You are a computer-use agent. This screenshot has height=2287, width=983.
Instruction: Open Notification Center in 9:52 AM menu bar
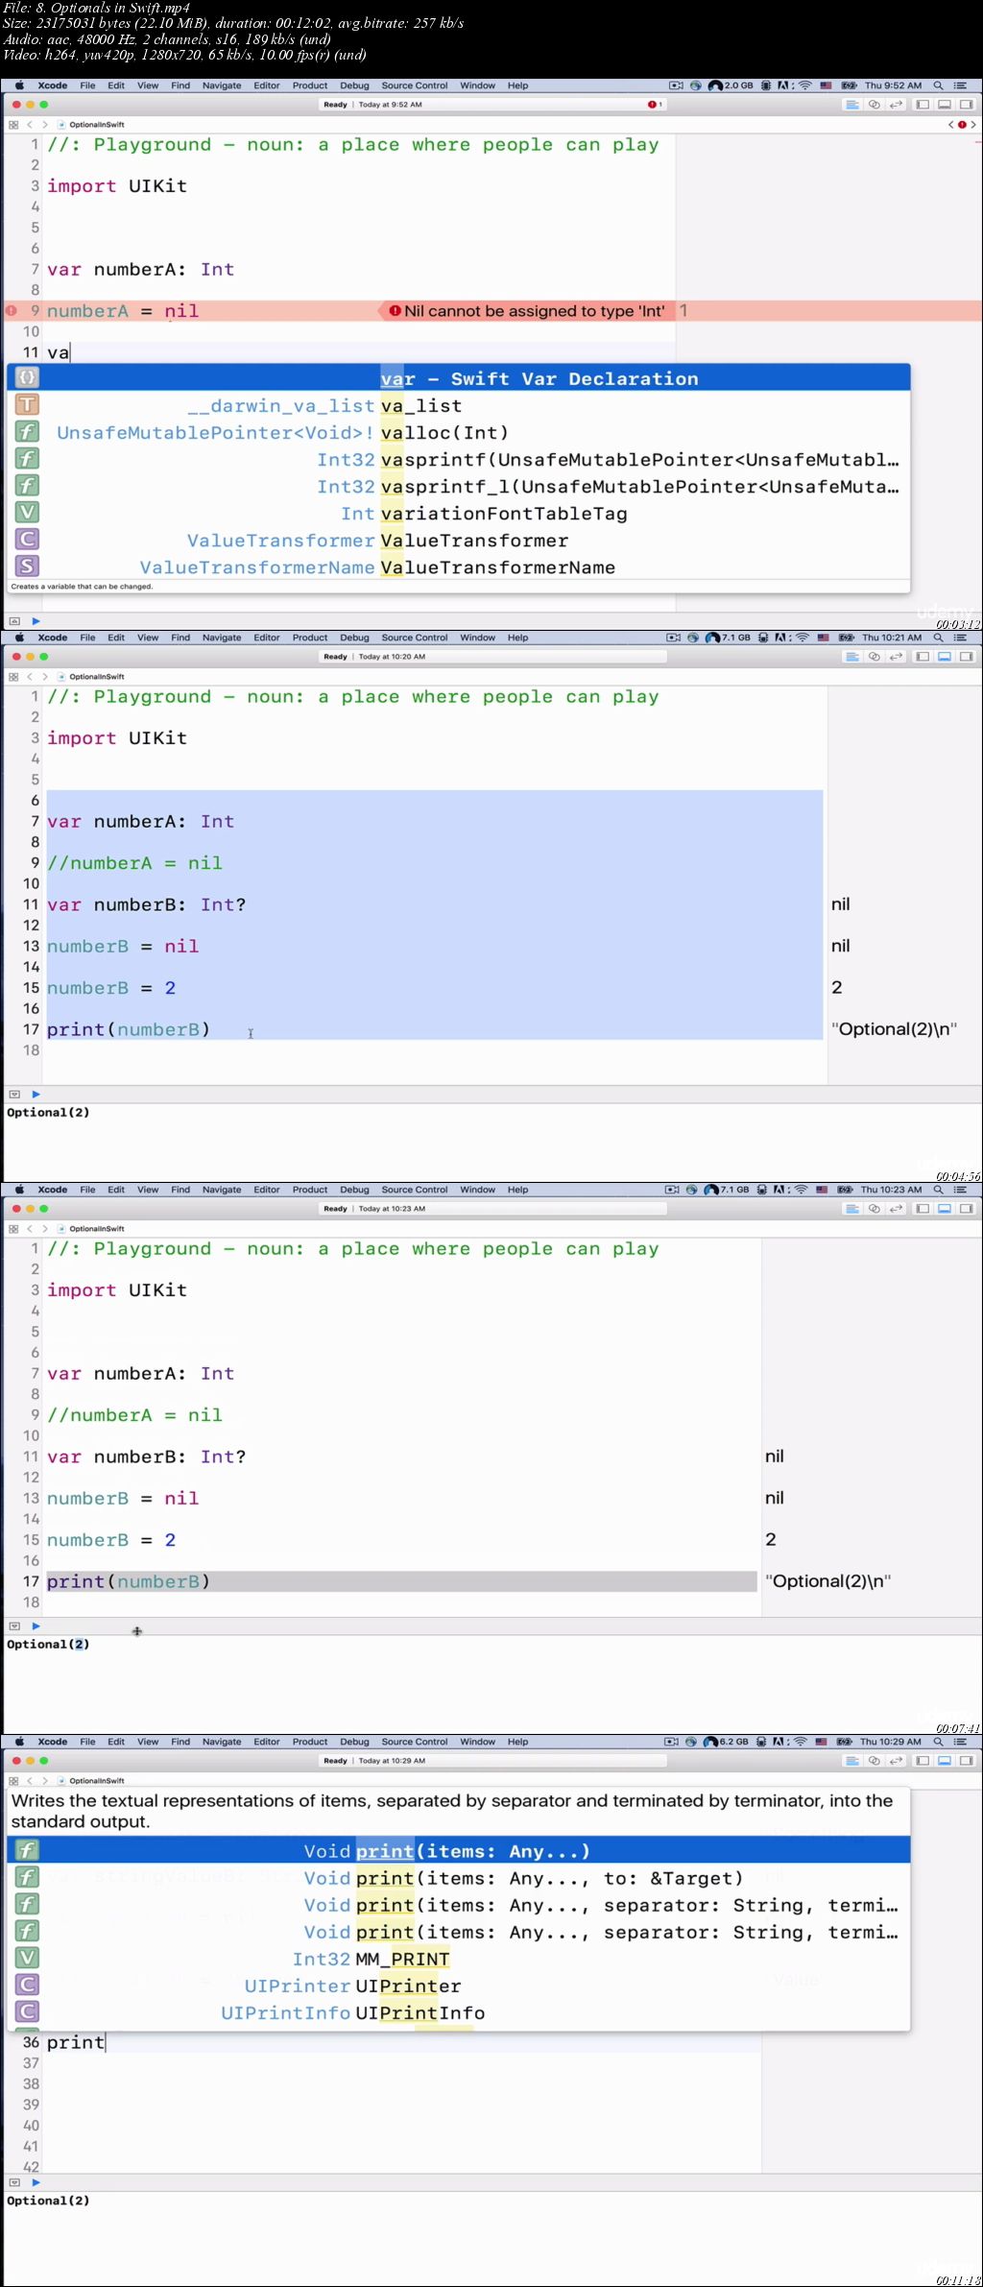click(960, 85)
